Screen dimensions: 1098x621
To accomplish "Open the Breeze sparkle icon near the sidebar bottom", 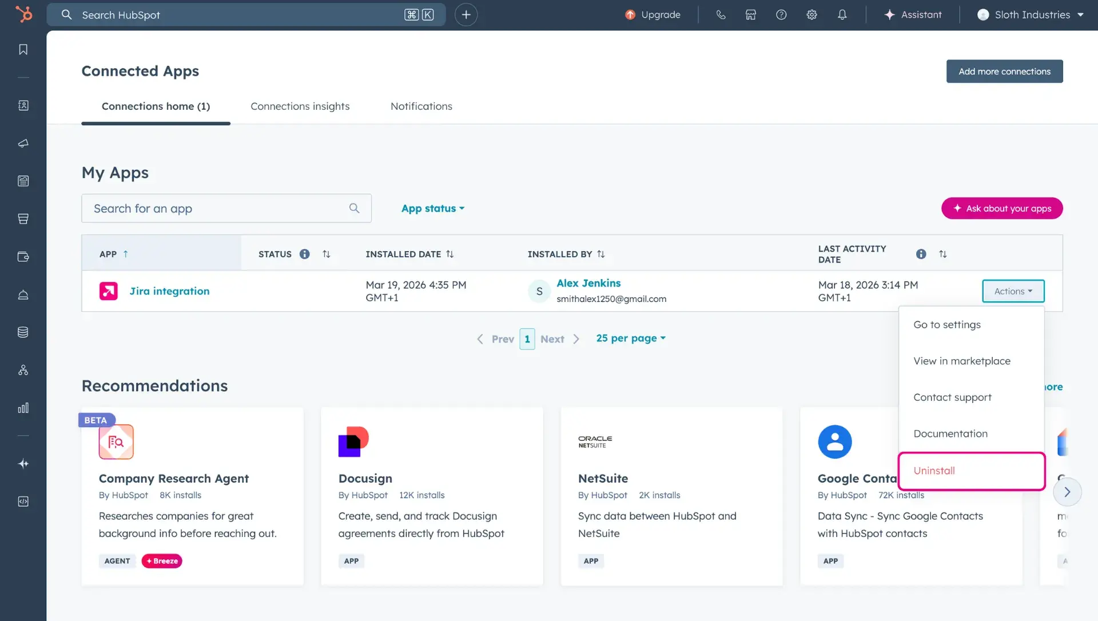I will pos(23,464).
